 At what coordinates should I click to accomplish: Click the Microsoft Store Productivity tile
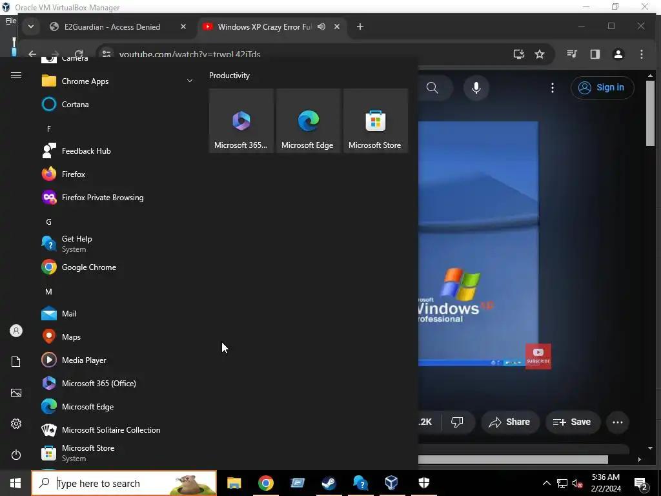click(376, 121)
